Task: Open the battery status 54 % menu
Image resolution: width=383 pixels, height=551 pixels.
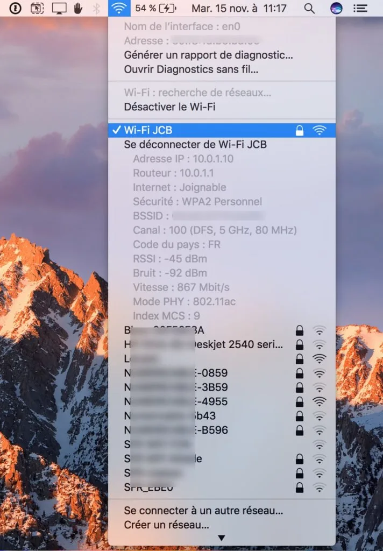Action: [x=155, y=8]
